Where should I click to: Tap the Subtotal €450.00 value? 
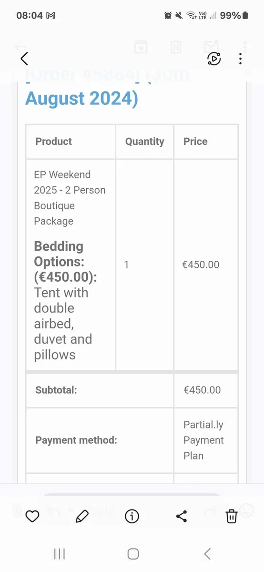202,390
